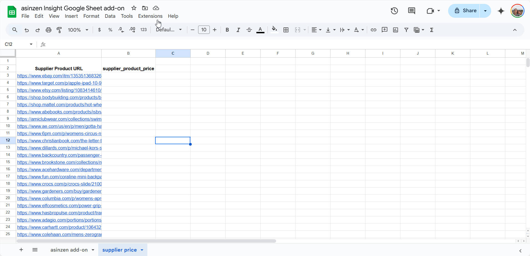Viewport: 530px width, 256px height.
Task: Open the Insert menu
Action: [71, 16]
